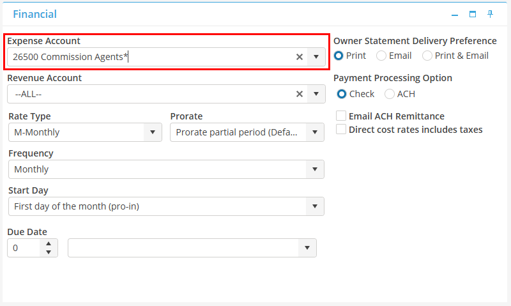Open the Expense Account dropdown
Image resolution: width=511 pixels, height=306 pixels.
(316, 57)
